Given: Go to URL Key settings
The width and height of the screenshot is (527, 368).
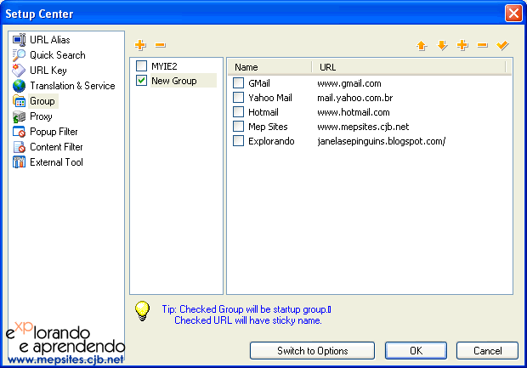Looking at the screenshot, I should click(x=48, y=71).
